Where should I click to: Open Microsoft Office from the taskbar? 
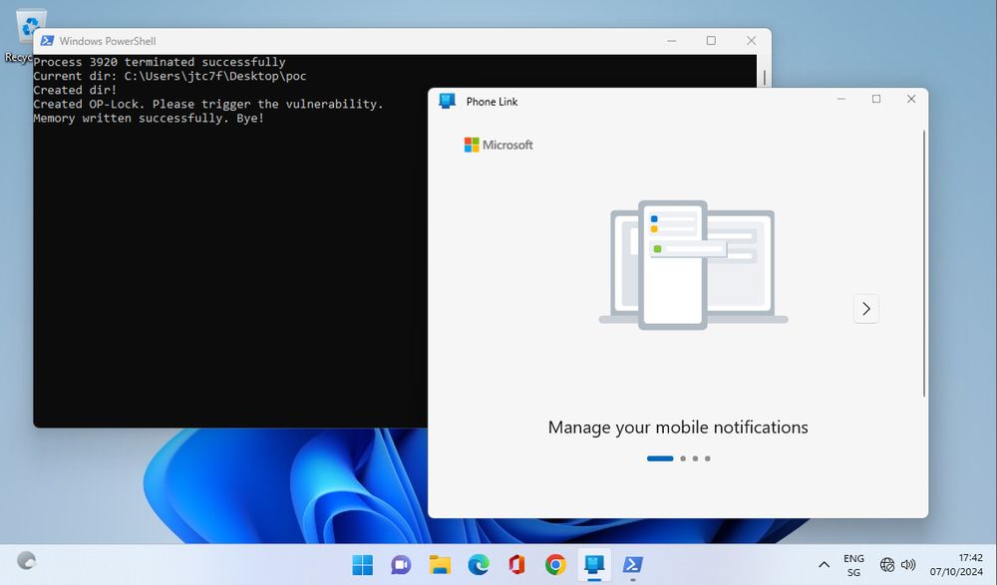516,565
